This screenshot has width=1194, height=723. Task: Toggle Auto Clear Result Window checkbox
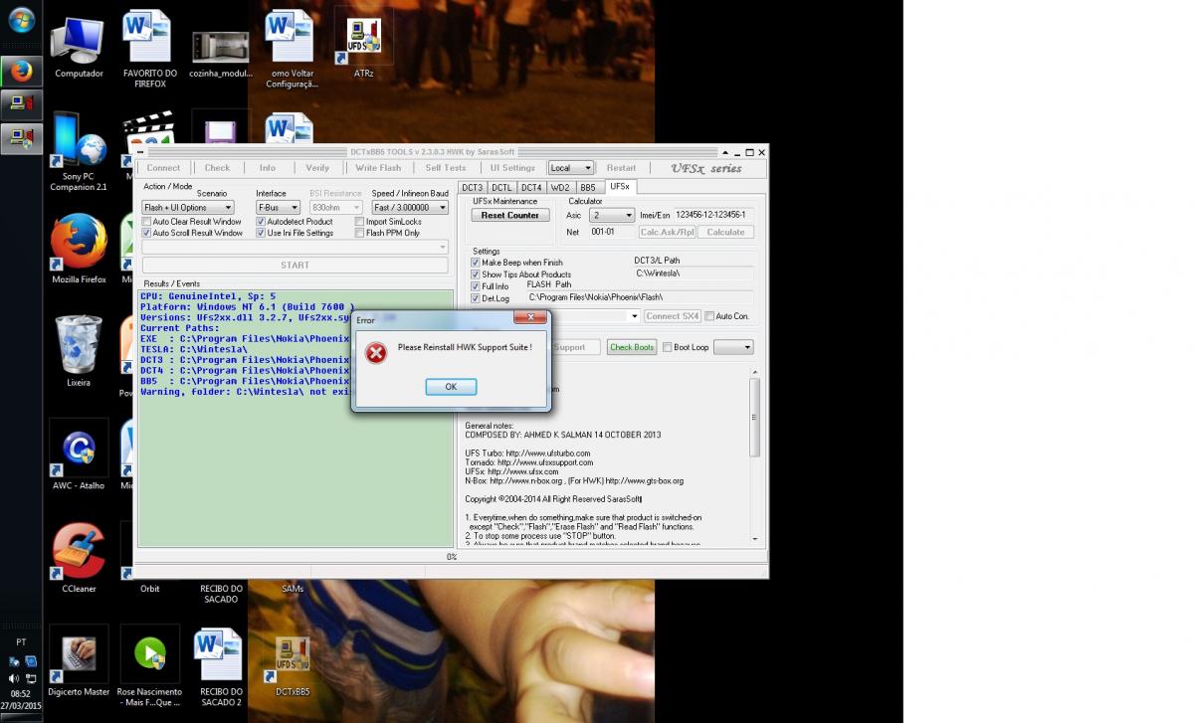click(x=146, y=222)
